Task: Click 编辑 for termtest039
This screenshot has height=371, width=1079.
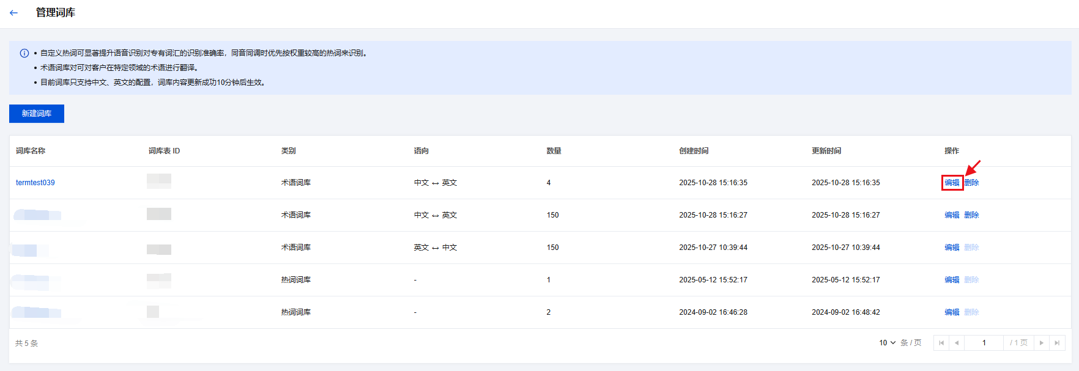Action: pos(952,183)
